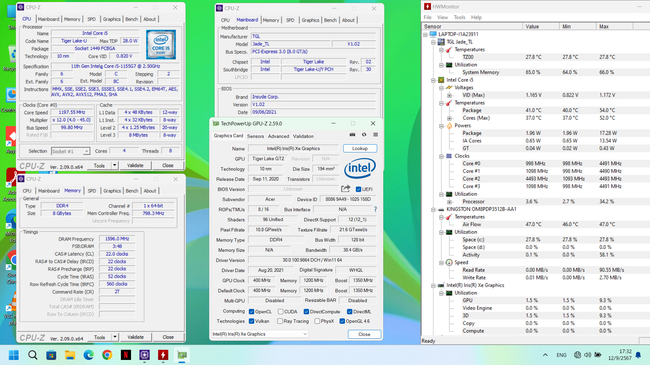Click the GPU-Z refresh icon
This screenshot has width=650, height=365.
point(364,135)
